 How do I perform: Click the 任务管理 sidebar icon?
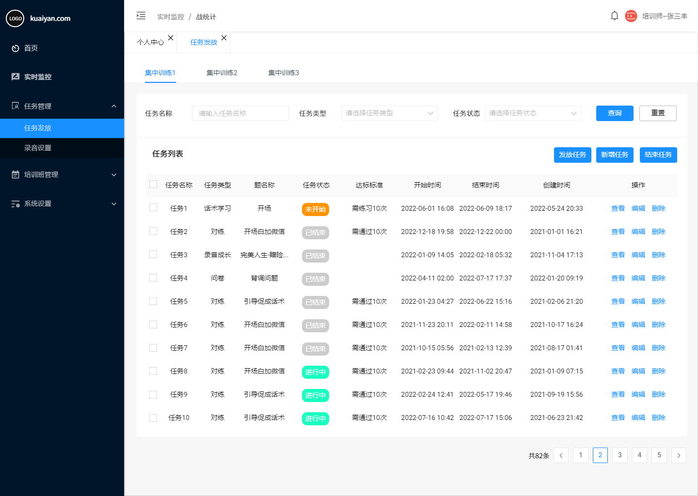click(16, 106)
